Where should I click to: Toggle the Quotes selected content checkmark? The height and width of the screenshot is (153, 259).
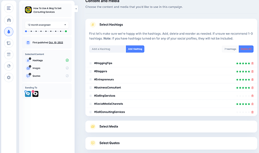click(67, 76)
